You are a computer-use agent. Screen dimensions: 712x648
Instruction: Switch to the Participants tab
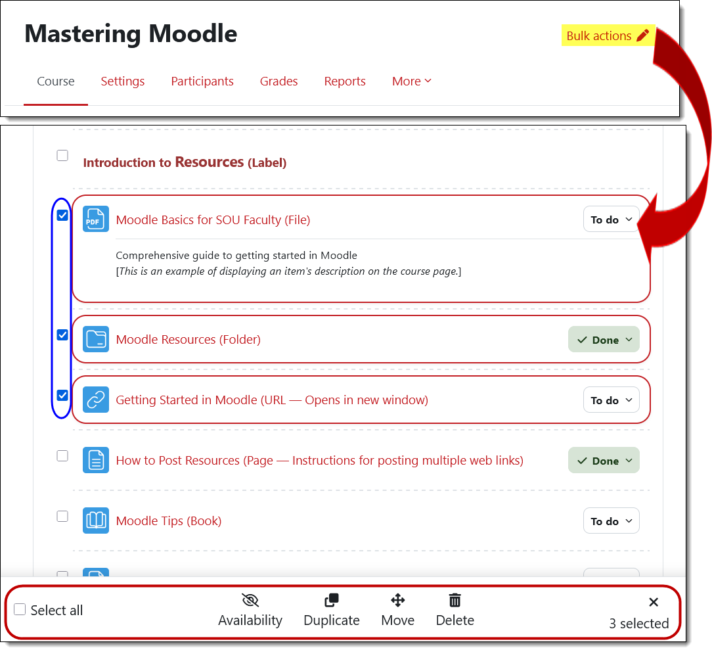(x=202, y=81)
